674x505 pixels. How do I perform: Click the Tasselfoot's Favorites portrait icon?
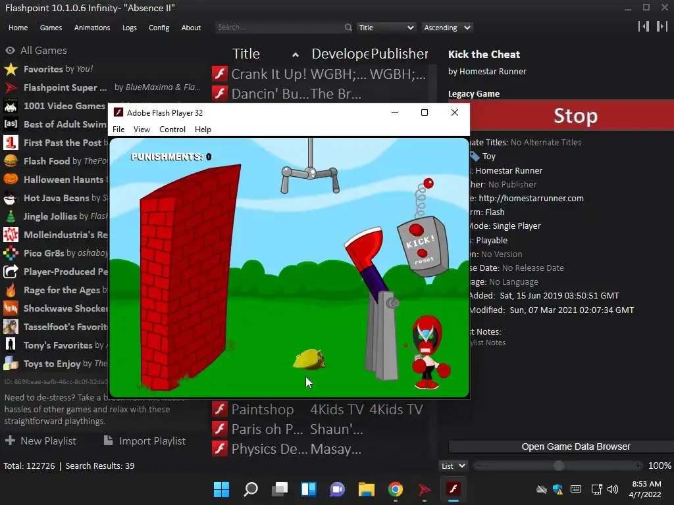click(11, 327)
